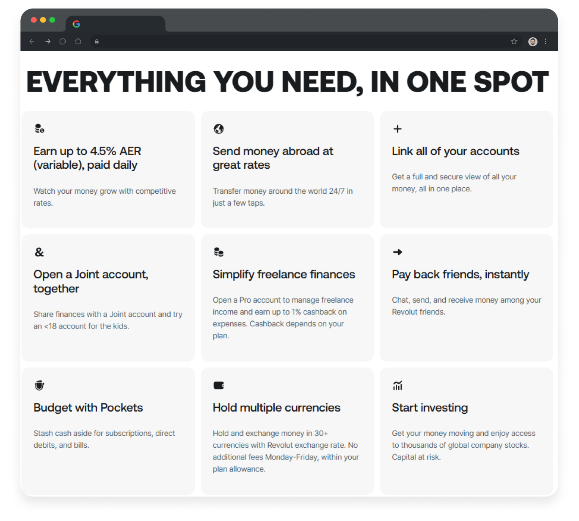The height and width of the screenshot is (521, 579).
Task: Click the browser back arrow
Action: click(x=32, y=42)
